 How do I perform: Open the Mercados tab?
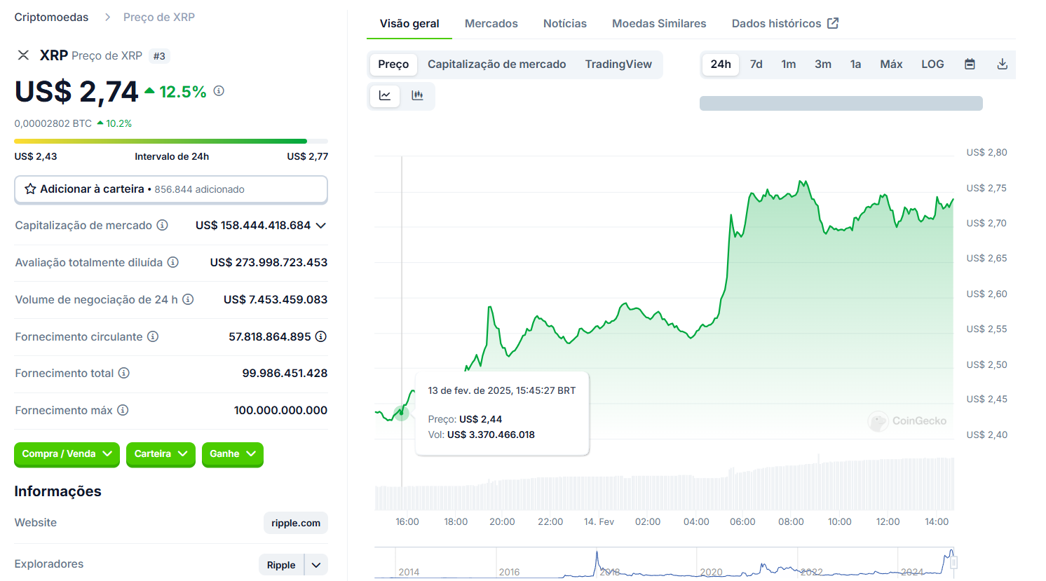491,23
